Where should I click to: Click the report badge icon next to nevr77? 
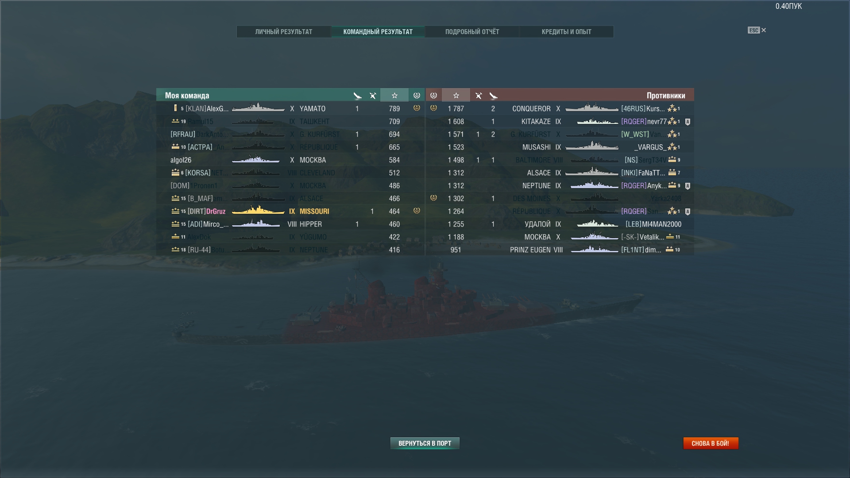pyautogui.click(x=688, y=122)
